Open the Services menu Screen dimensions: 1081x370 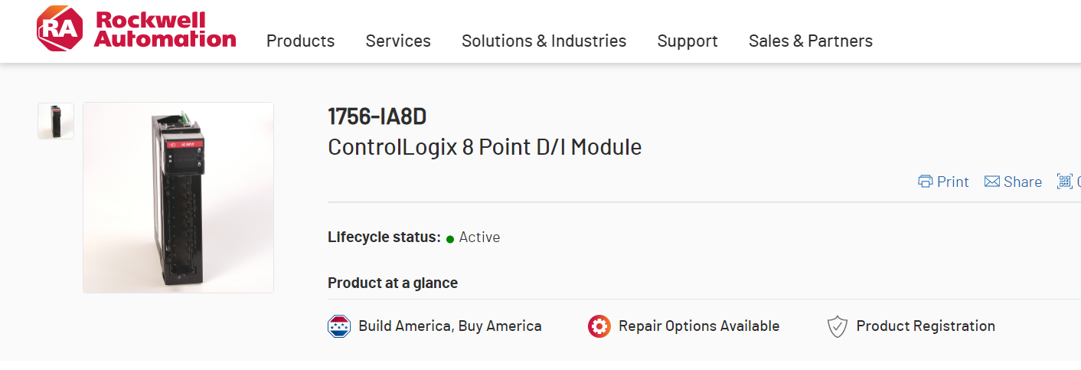[x=398, y=41]
